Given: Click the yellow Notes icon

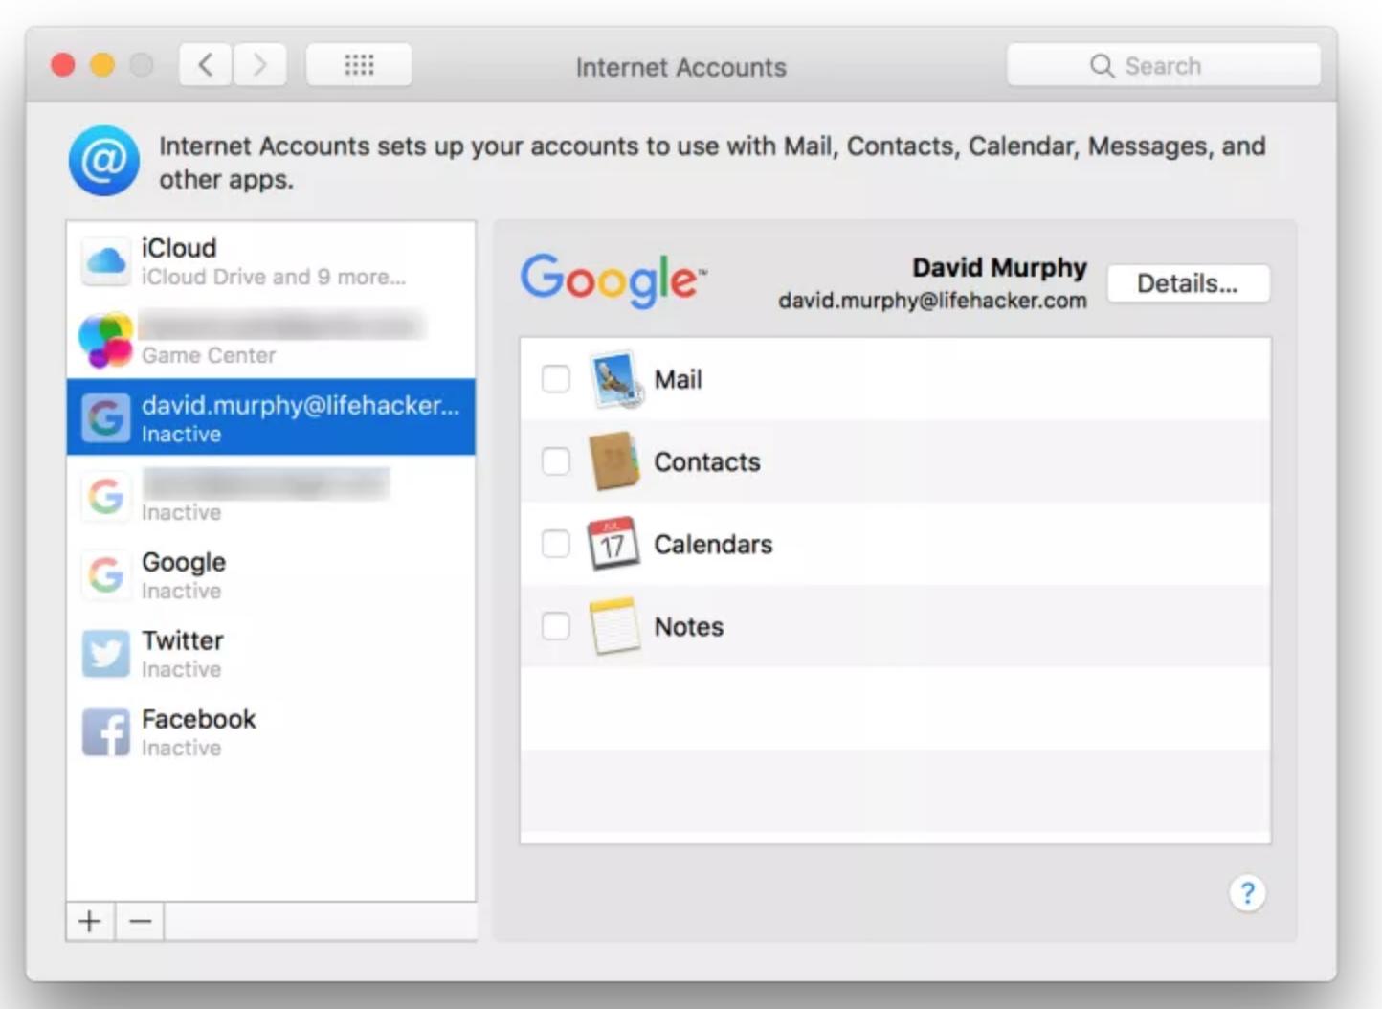Looking at the screenshot, I should 613,626.
